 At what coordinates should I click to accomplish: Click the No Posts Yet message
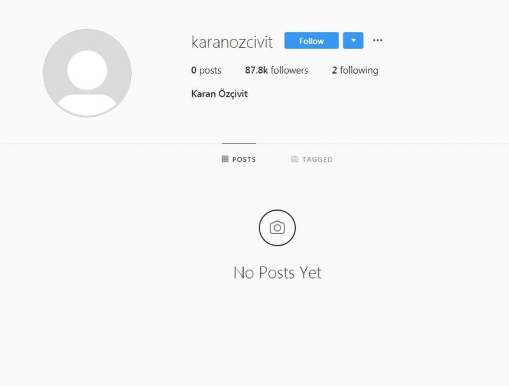tap(277, 272)
